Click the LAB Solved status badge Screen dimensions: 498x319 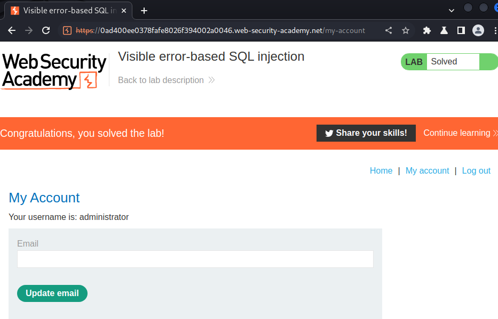tap(449, 62)
